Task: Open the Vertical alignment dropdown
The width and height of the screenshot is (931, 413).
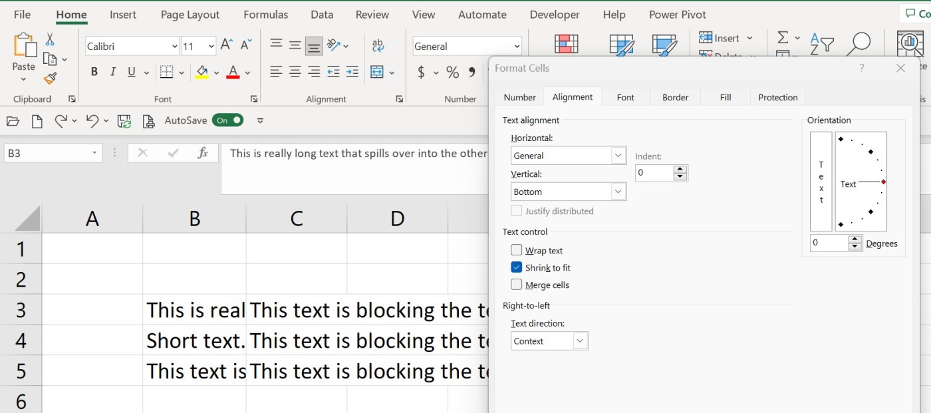Action: coord(618,192)
